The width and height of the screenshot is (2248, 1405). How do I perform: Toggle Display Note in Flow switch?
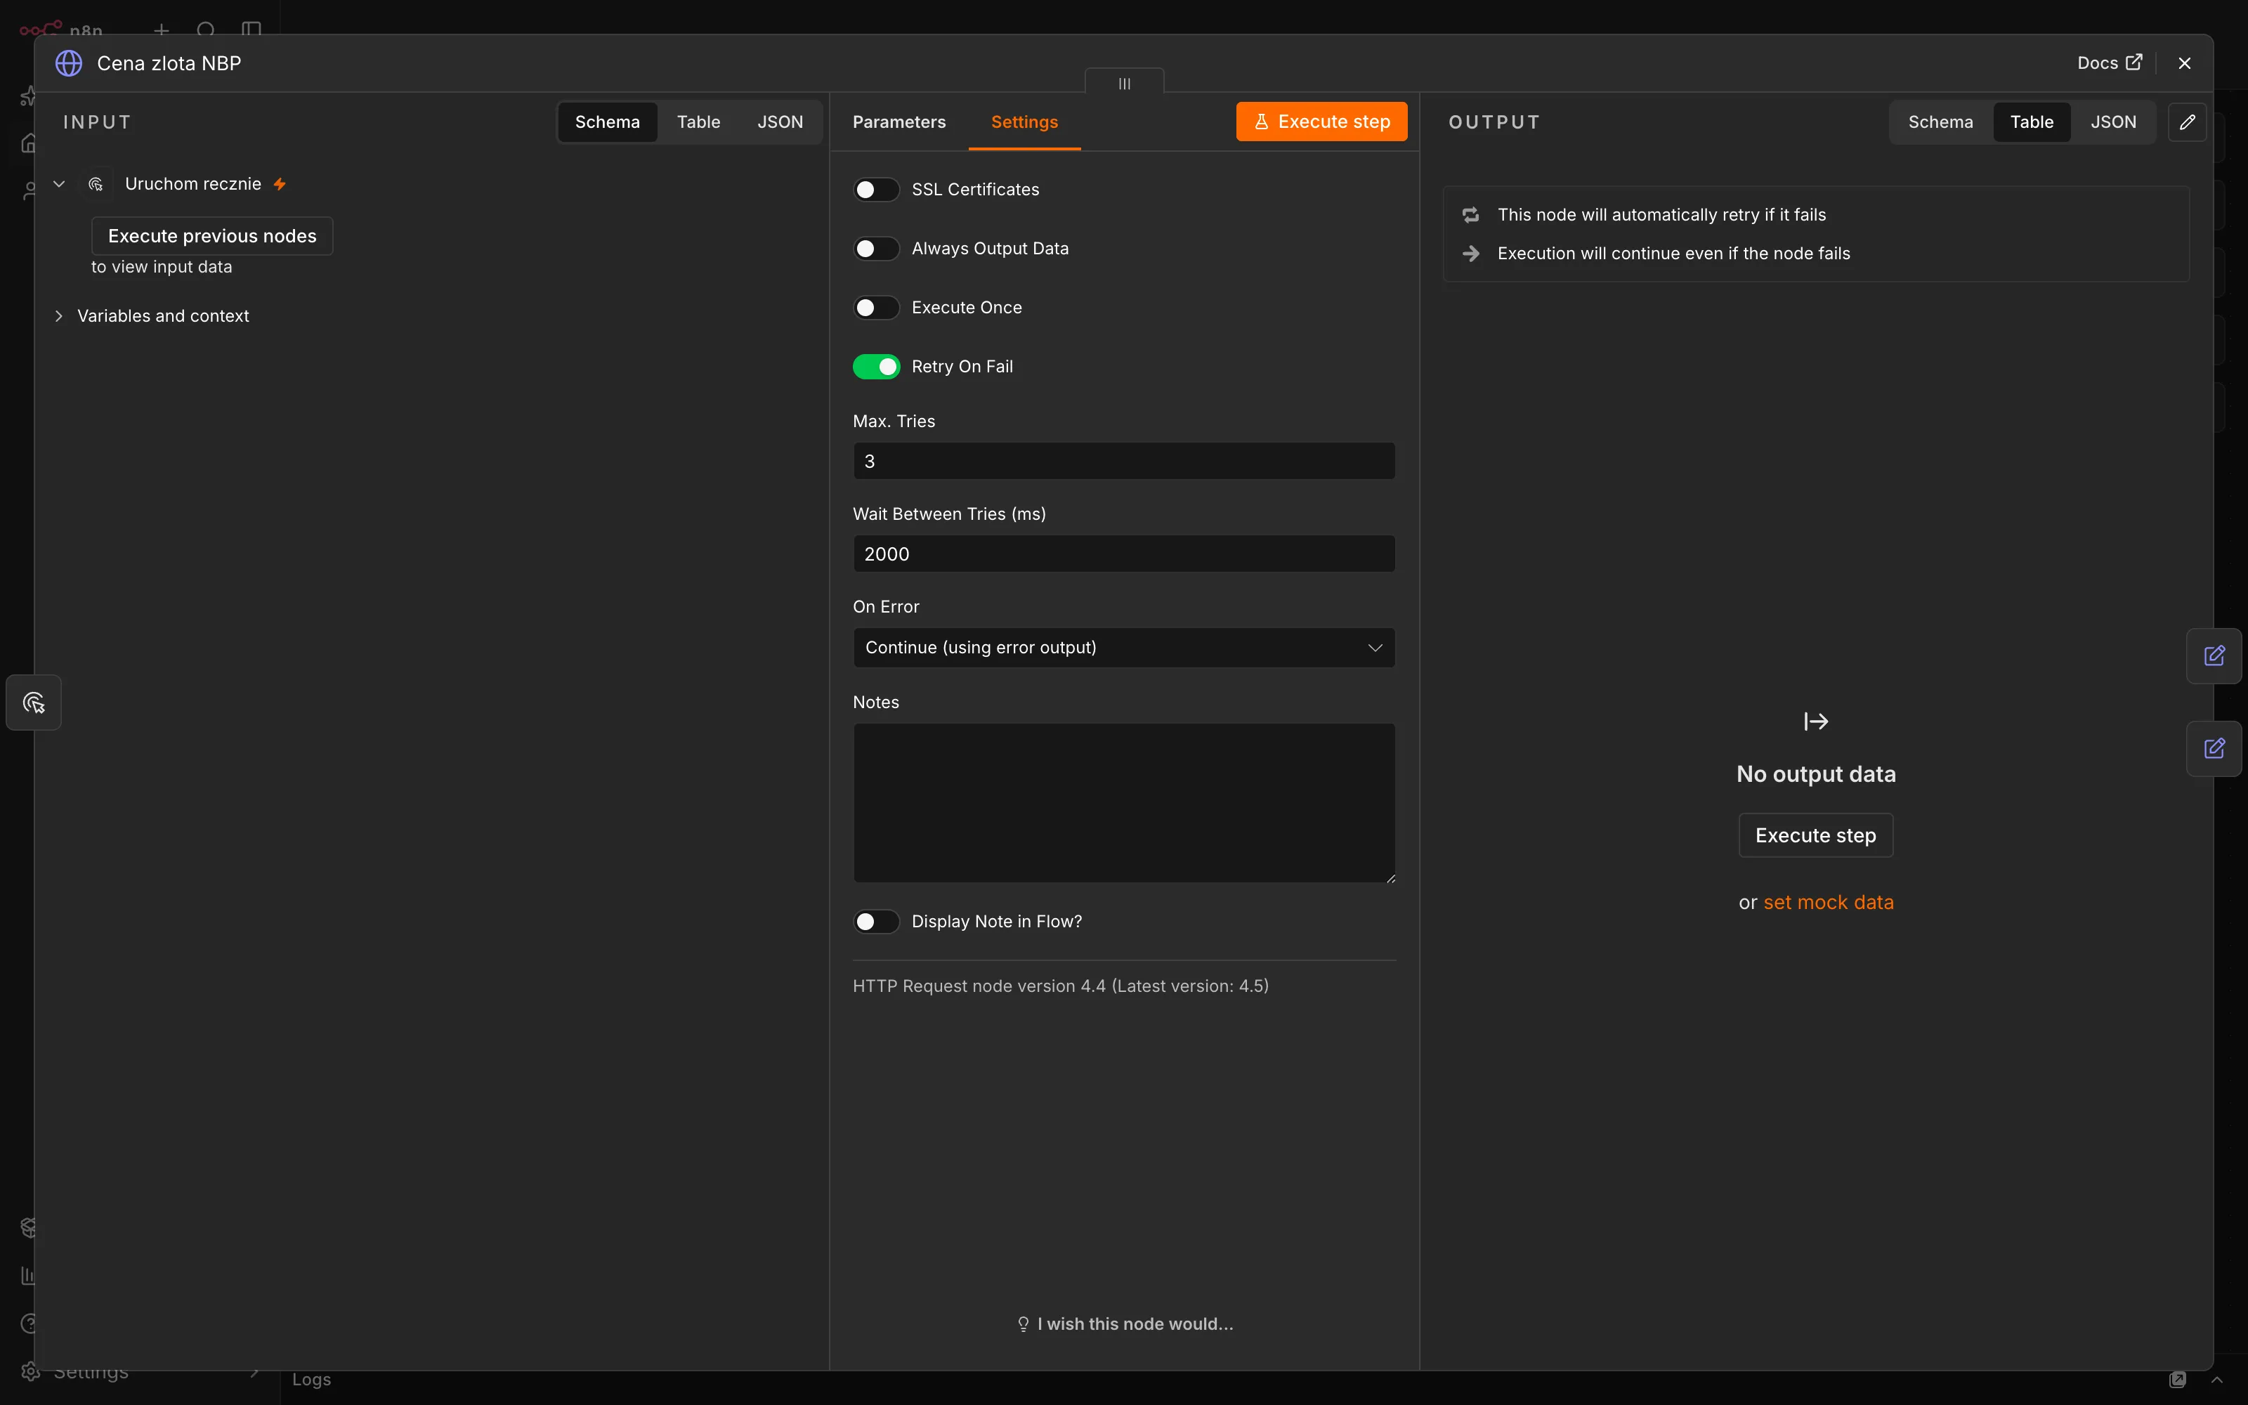[876, 922]
